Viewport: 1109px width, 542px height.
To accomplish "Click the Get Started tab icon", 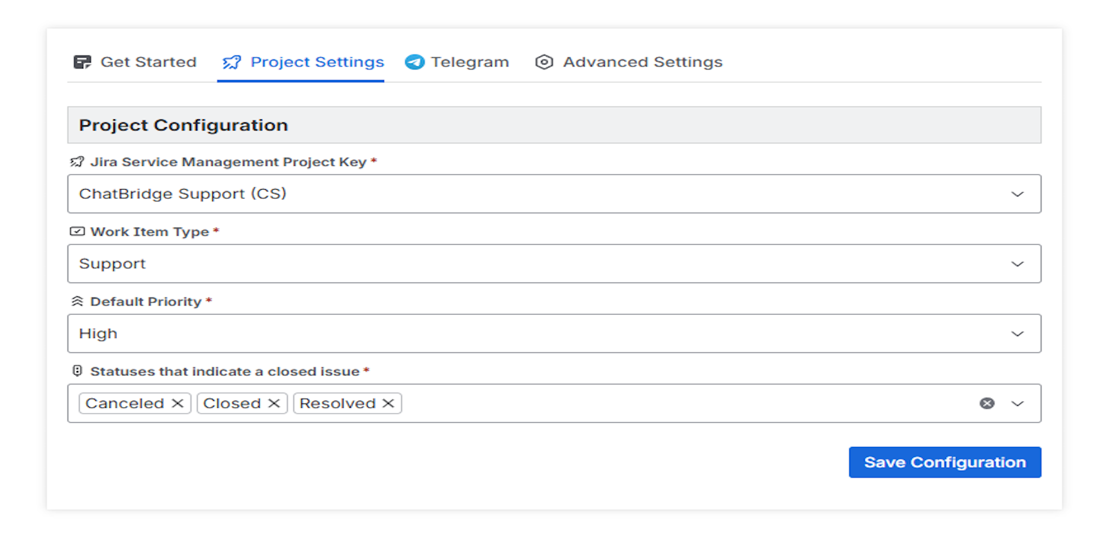I will pyautogui.click(x=82, y=62).
